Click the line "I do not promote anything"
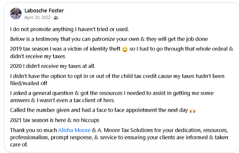The height and width of the screenshot is (153, 239). pyautogui.click(x=69, y=29)
